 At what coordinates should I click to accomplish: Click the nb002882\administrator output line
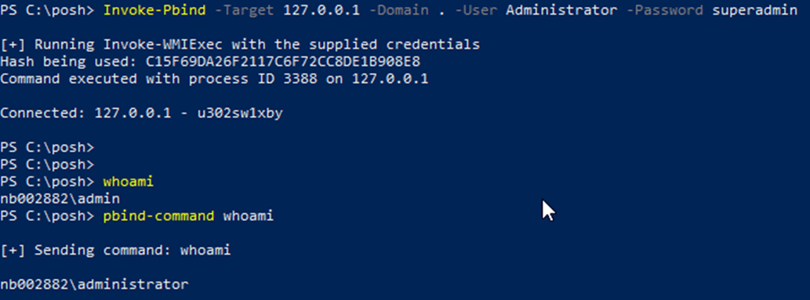[94, 284]
